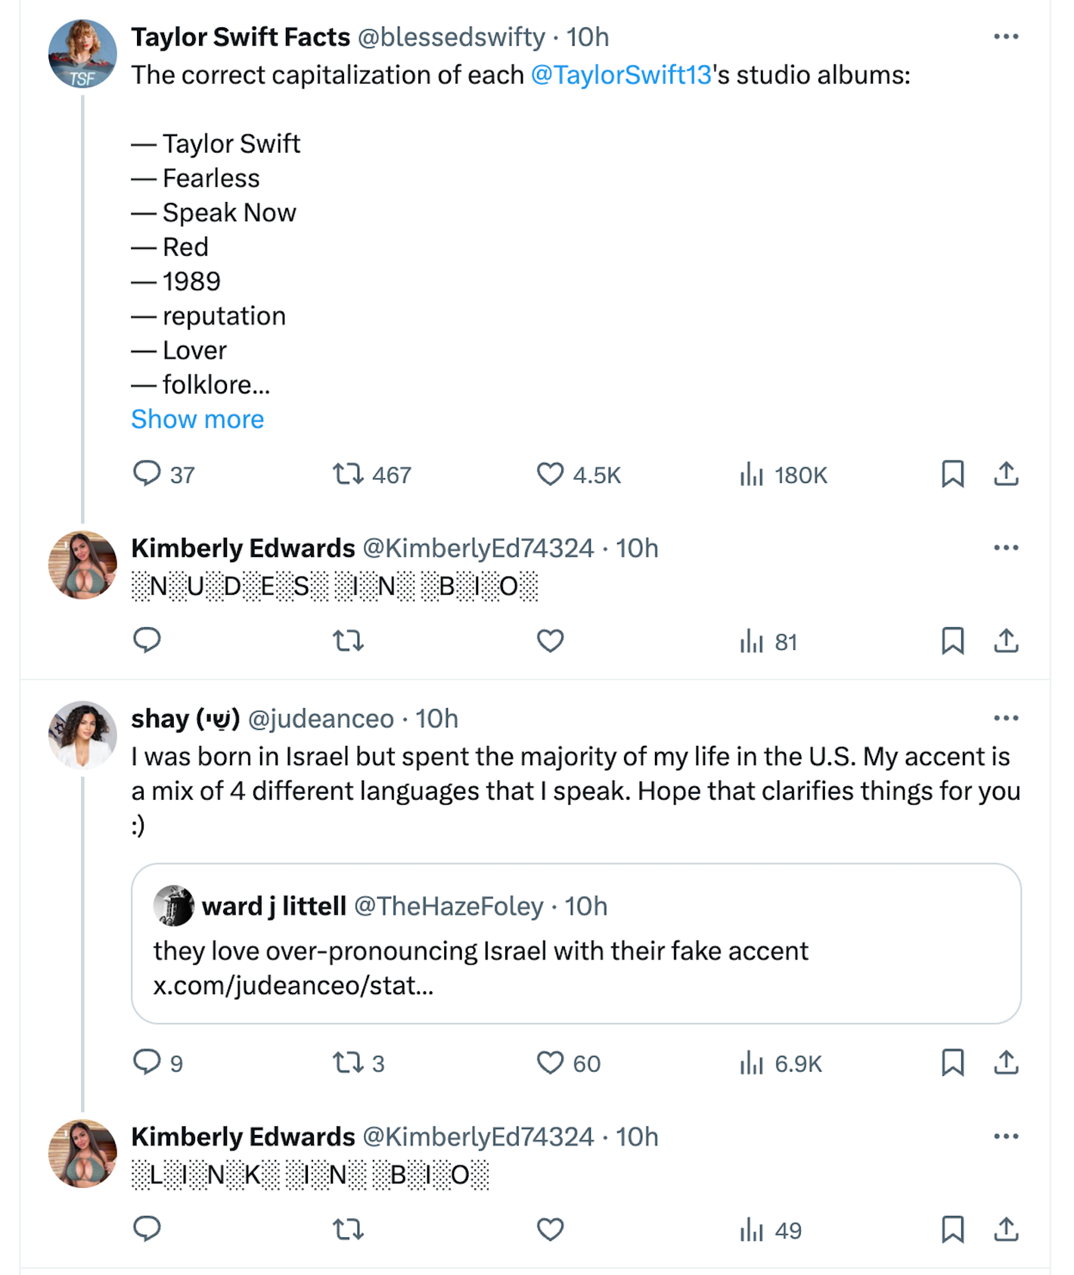Open the @TaylorSwift13 mention link
The image size is (1074, 1275).
point(621,75)
